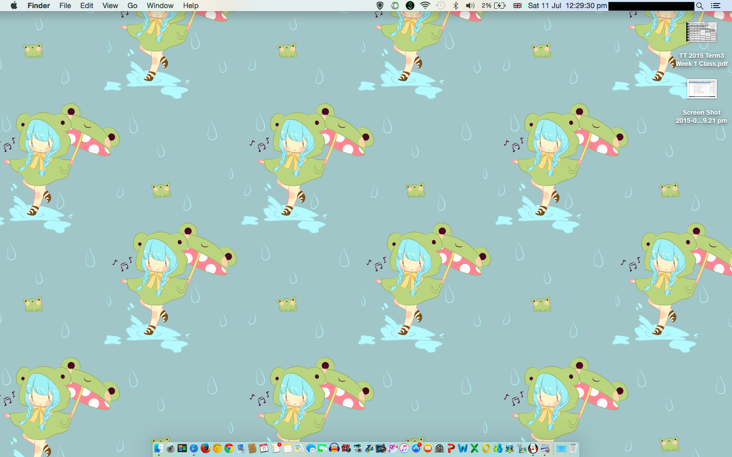The image size is (732, 457).
Task: Open App Store from the Dock
Action: 416,448
